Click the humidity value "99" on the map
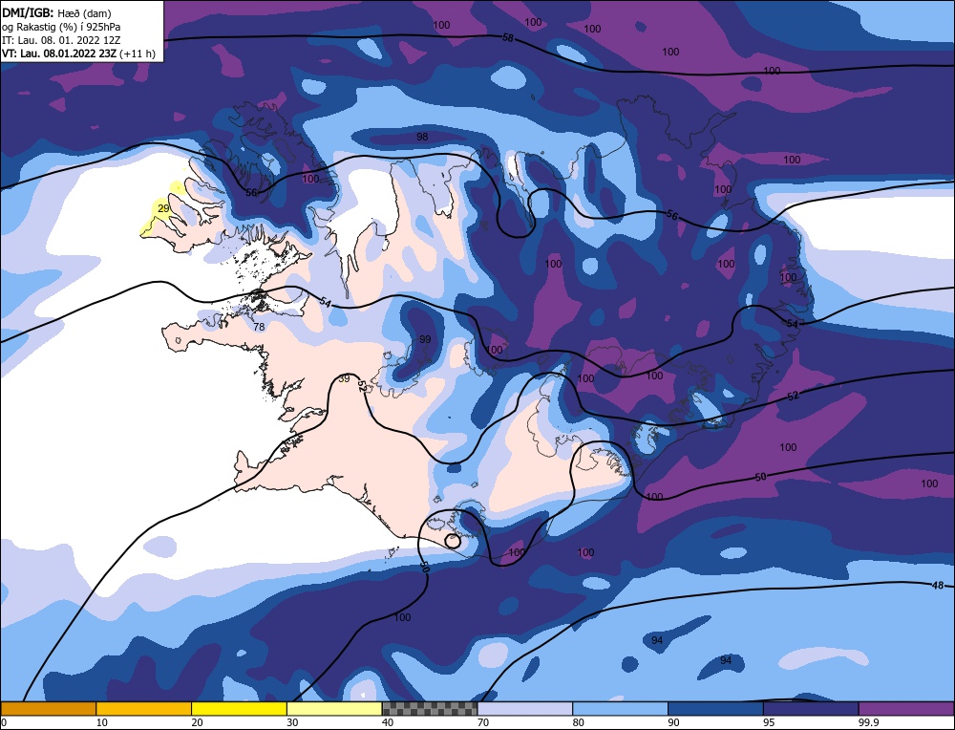The image size is (955, 730). 425,339
